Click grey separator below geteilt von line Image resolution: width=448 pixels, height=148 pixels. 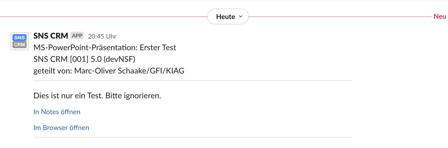point(192,81)
